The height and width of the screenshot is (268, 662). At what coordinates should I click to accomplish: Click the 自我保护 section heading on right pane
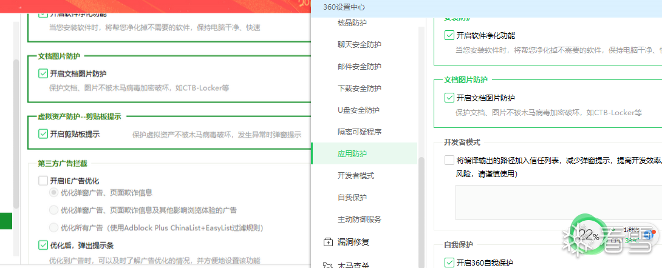pos(459,245)
